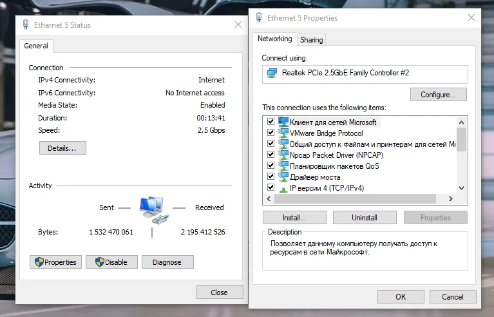494x317 pixels.
Task: Click the Планировщик пакетов QoS item icon
Action: (x=283, y=166)
